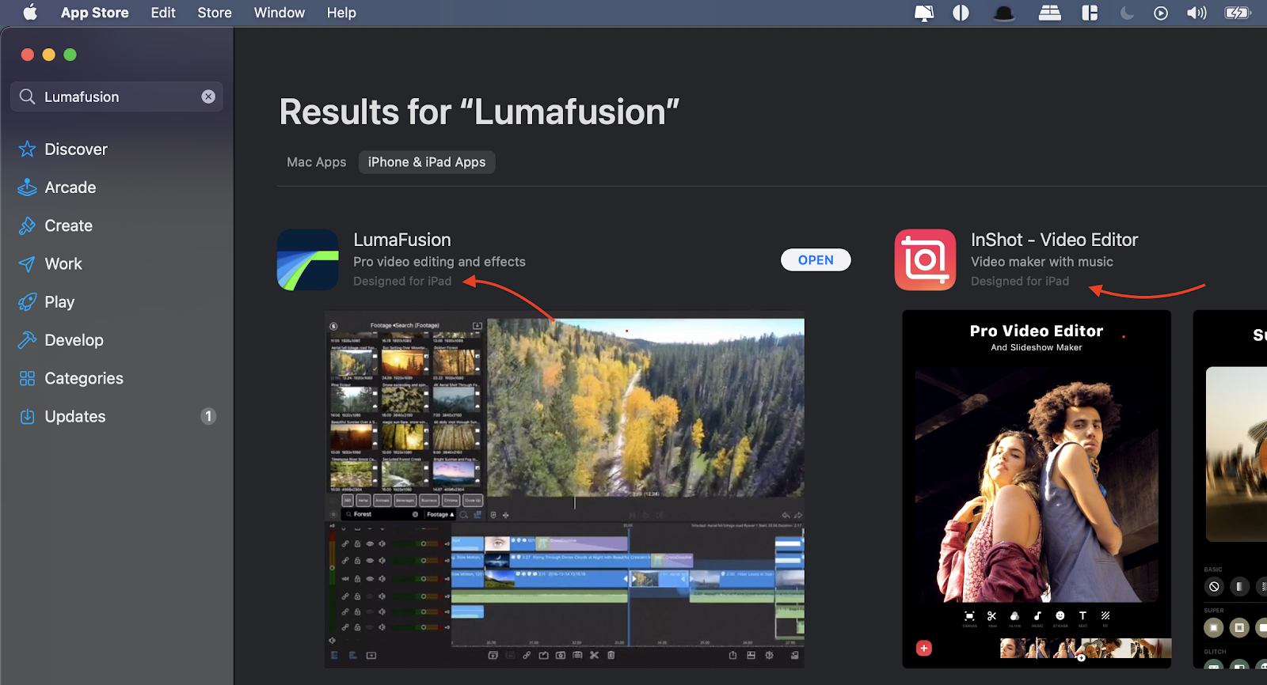Click the screen mirroring icon in menu bar
This screenshot has width=1267, height=685.
click(x=924, y=13)
